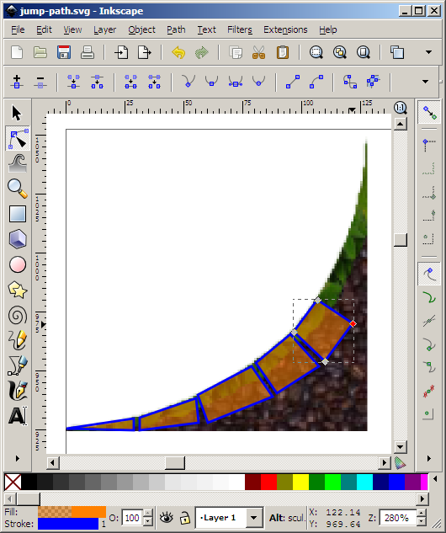The height and width of the screenshot is (533, 446).
Task: Pick the red color swatch in palette
Action: coord(268,482)
